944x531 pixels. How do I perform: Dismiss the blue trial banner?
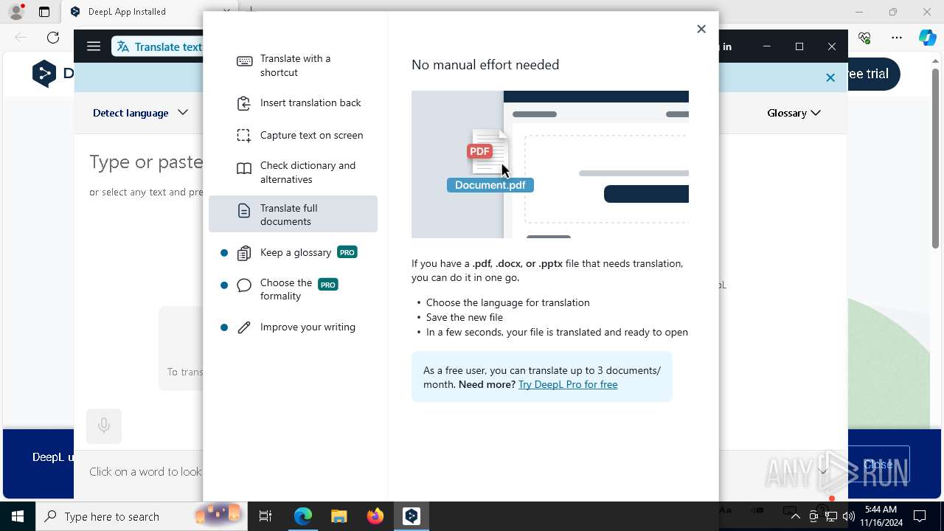pyautogui.click(x=830, y=77)
